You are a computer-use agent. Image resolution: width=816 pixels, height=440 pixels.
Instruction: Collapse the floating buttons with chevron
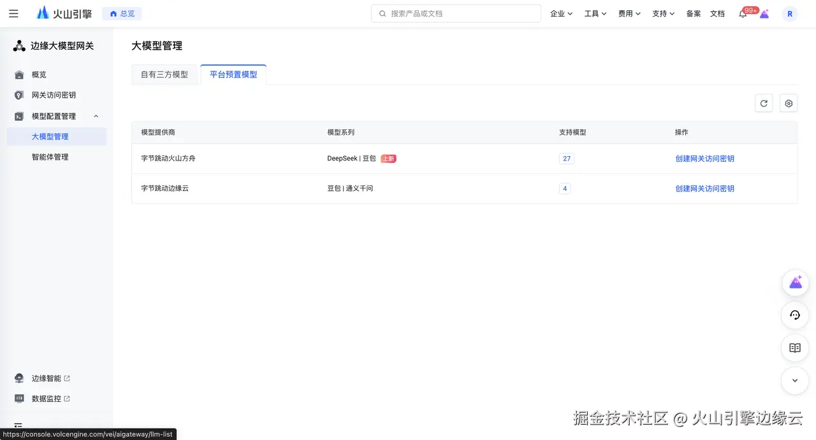pos(795,381)
